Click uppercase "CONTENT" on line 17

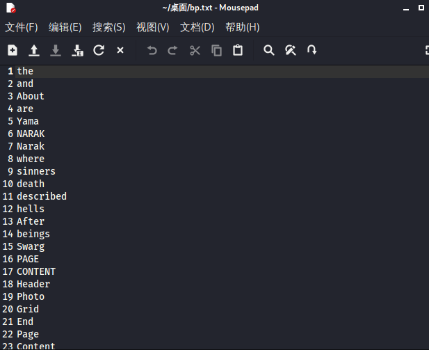[x=36, y=271]
